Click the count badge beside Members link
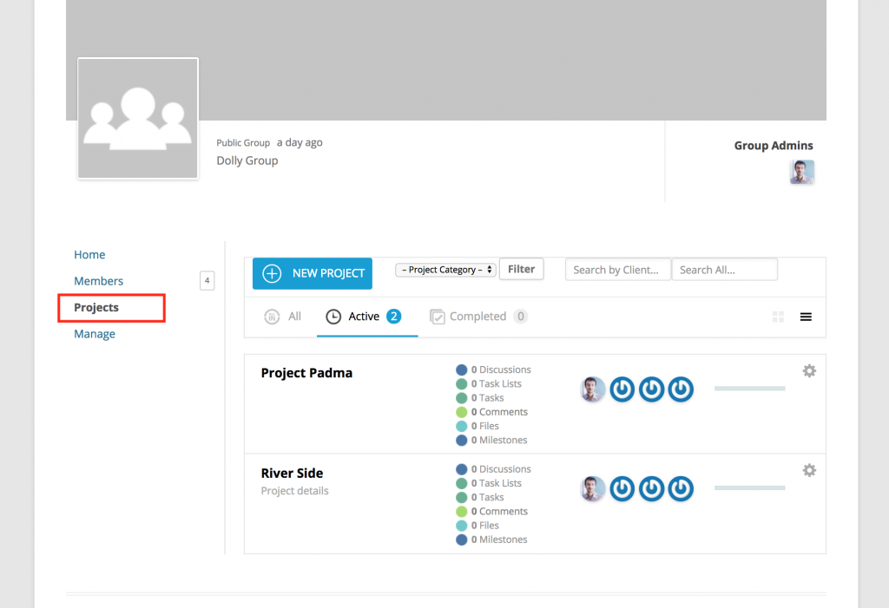The width and height of the screenshot is (889, 608). coord(207,280)
